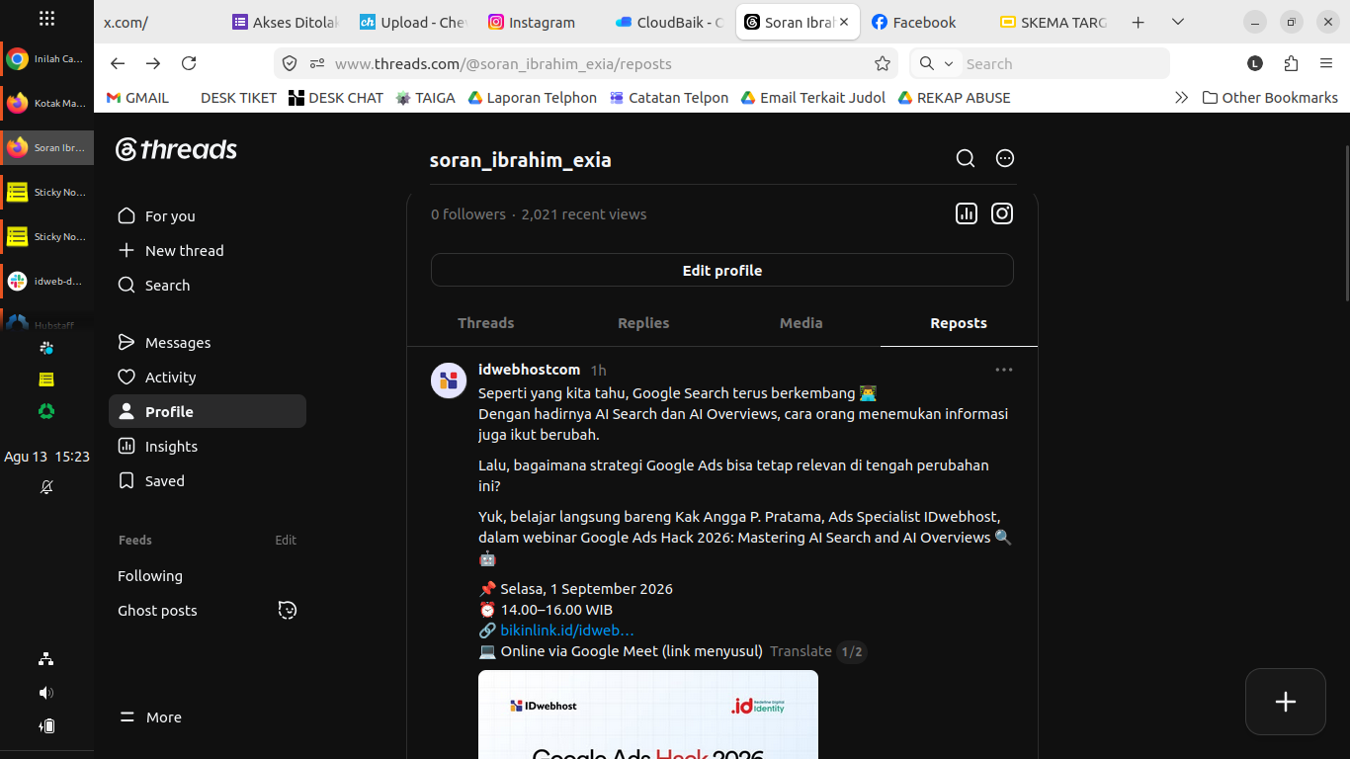Select the Replies tab on the profile
Viewport: 1350px width, 759px height.
(643, 323)
